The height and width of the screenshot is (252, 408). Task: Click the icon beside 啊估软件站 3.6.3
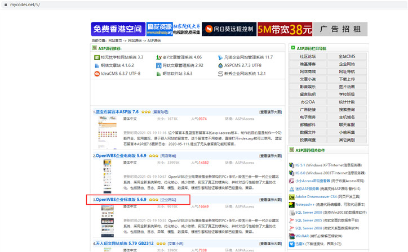(158, 74)
